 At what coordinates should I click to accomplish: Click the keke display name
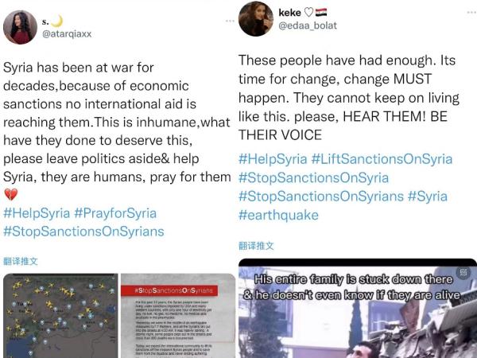(289, 13)
